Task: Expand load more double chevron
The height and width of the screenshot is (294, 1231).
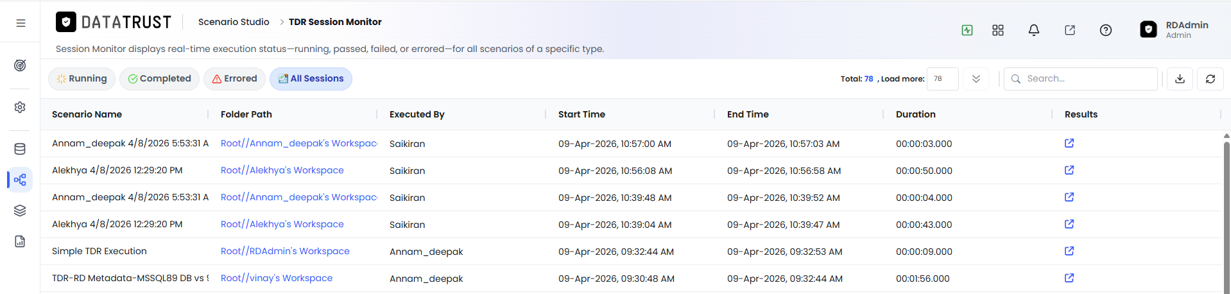Action: click(976, 79)
